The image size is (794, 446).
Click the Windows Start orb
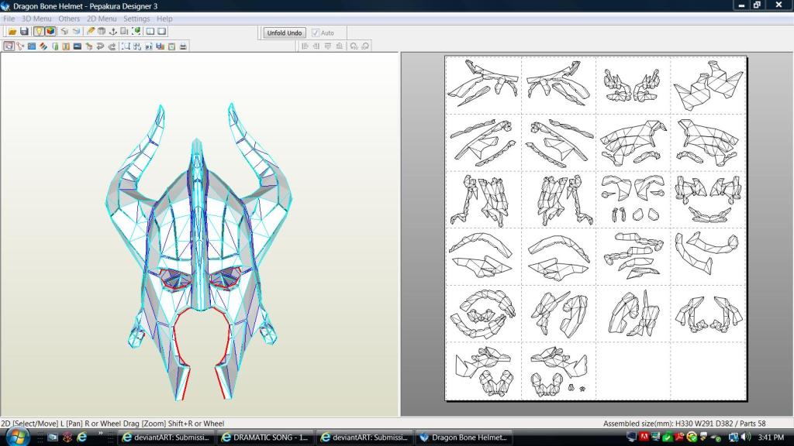coord(17,437)
